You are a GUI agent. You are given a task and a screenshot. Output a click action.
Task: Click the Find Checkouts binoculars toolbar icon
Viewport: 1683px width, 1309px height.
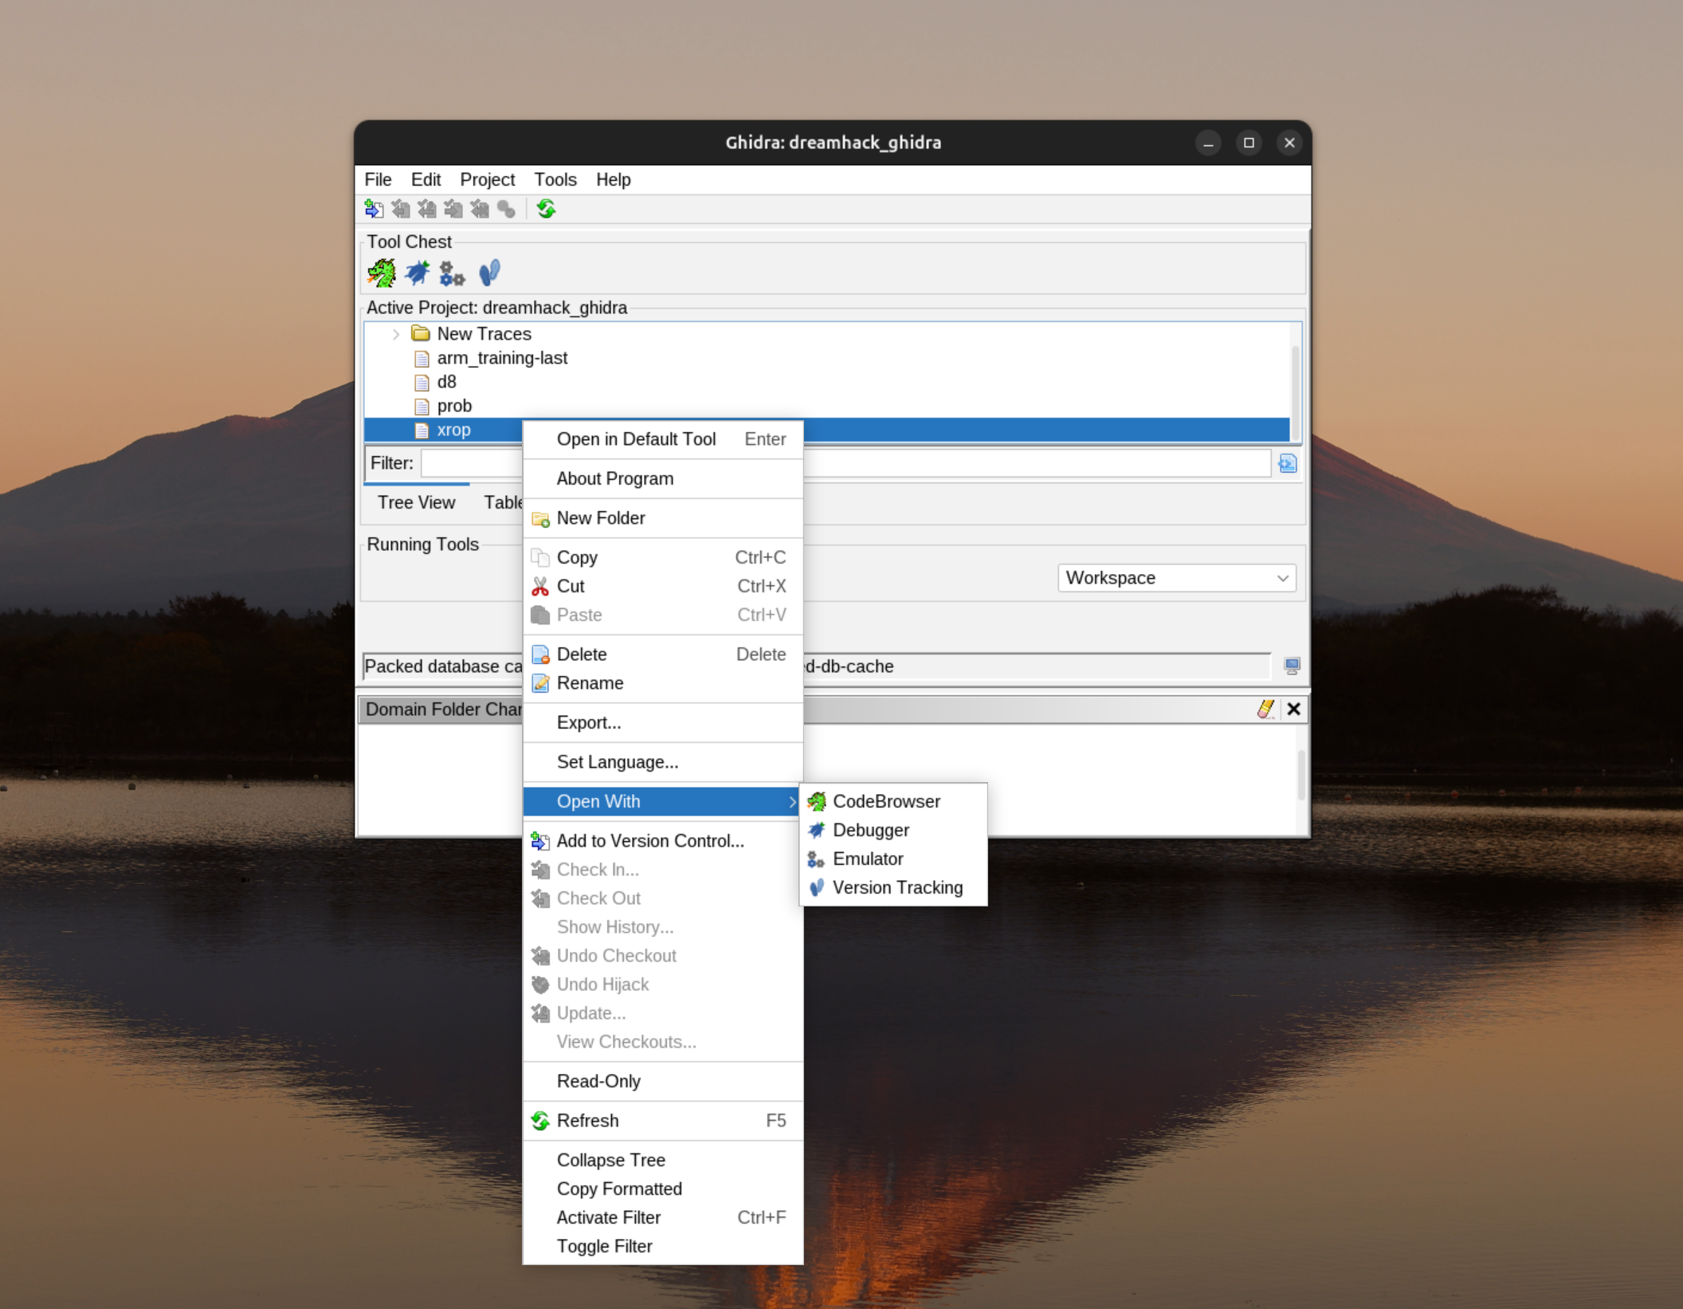[x=506, y=209]
